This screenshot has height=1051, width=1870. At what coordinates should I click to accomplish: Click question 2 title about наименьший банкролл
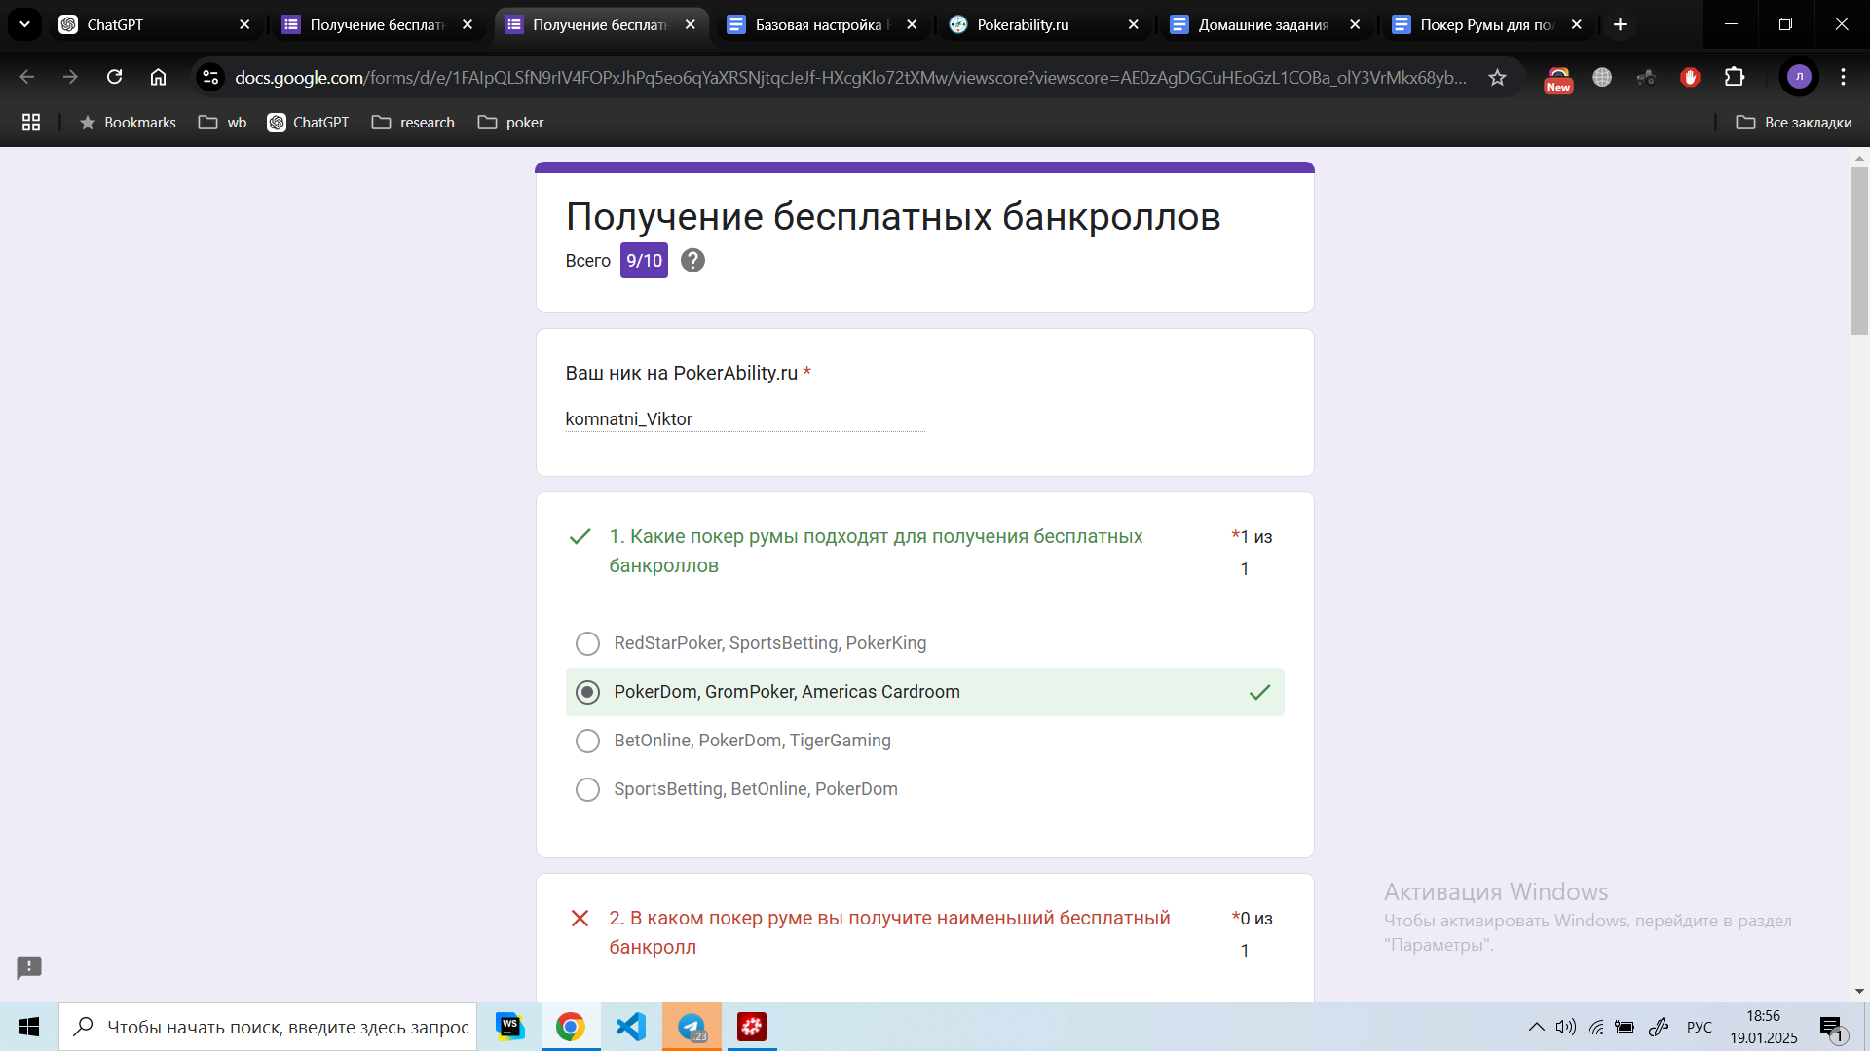889,932
